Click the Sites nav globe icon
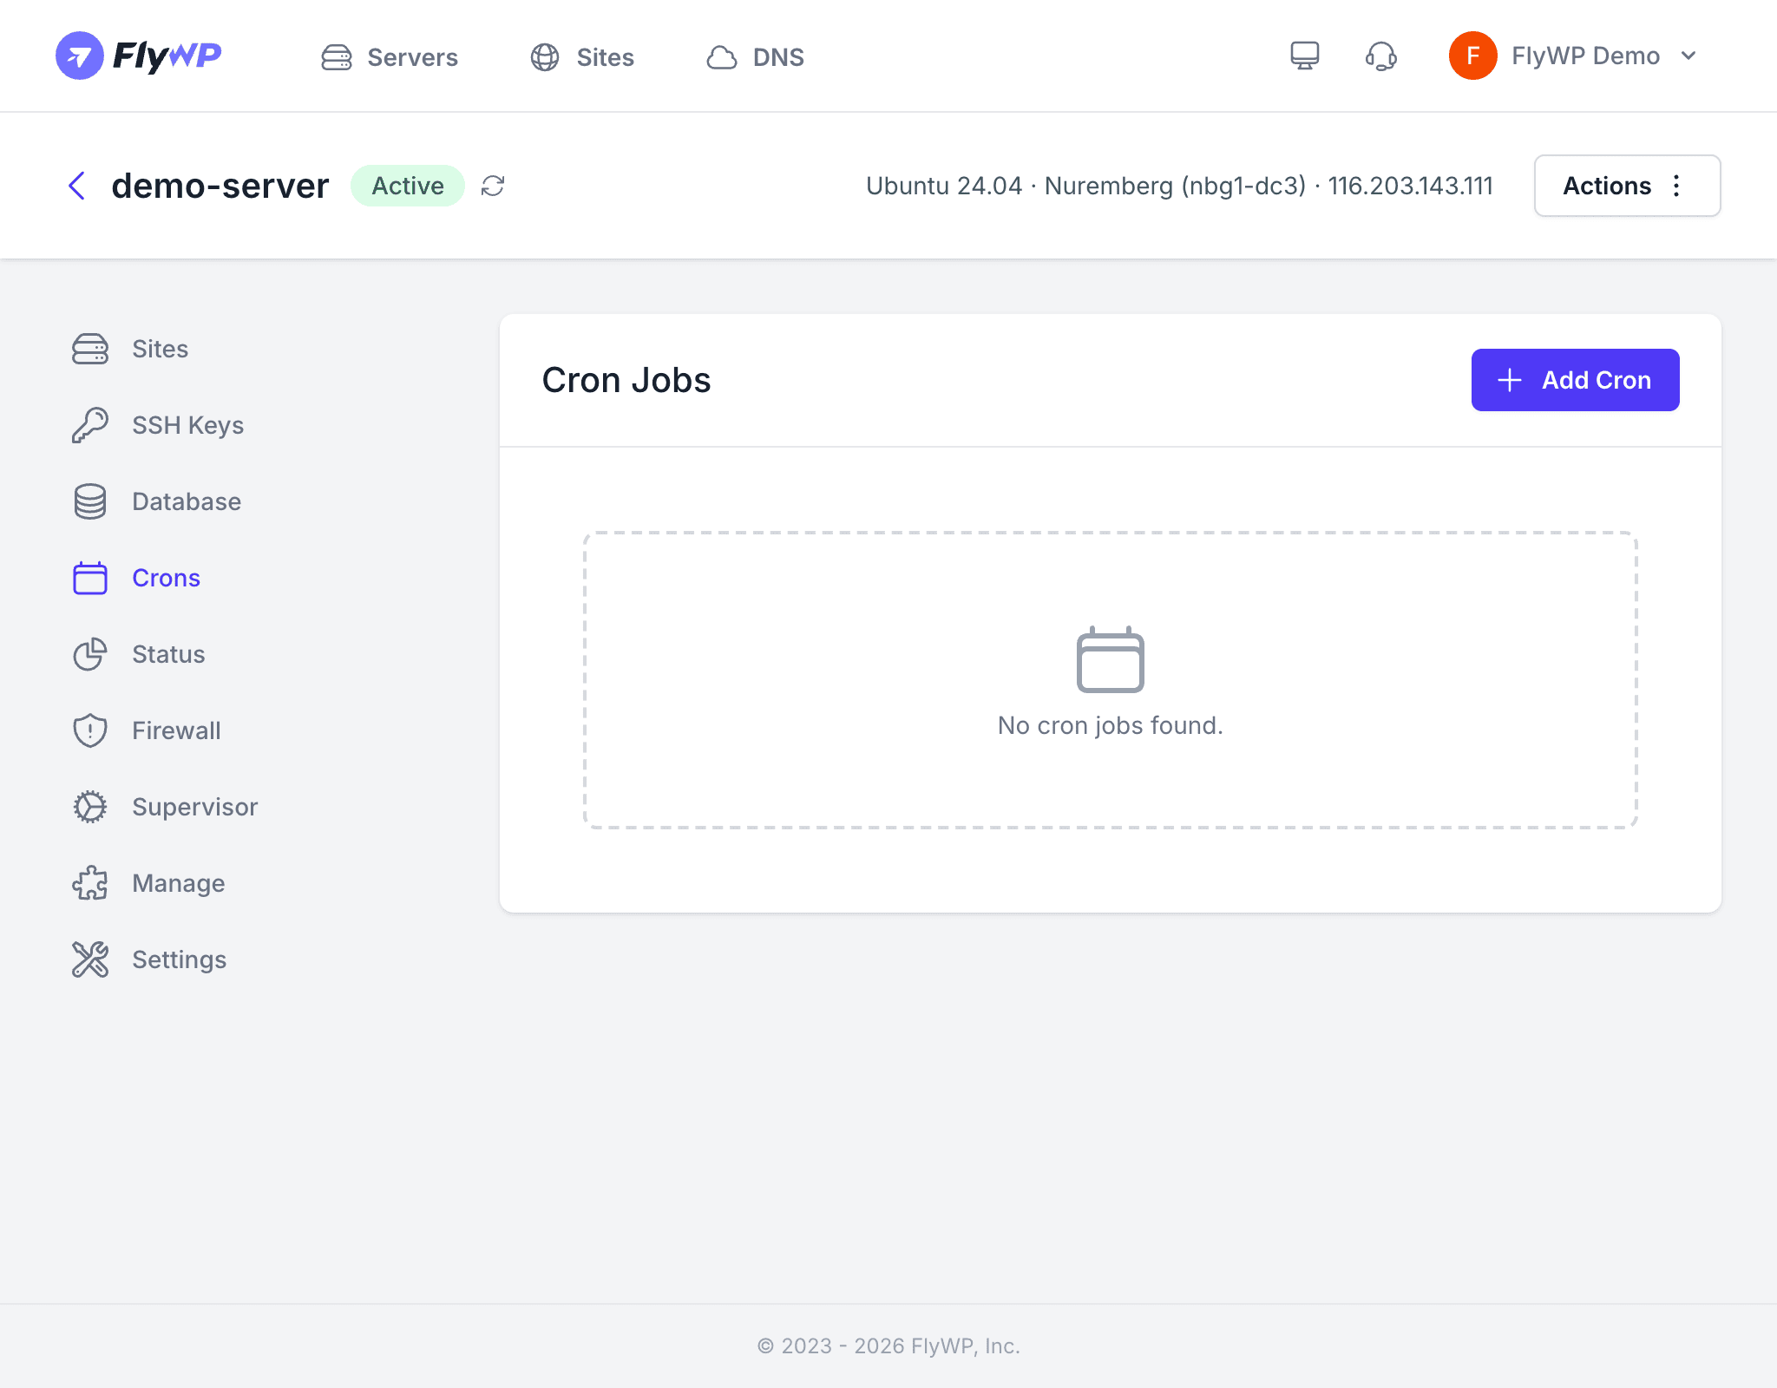Image resolution: width=1777 pixels, height=1388 pixels. (x=545, y=57)
